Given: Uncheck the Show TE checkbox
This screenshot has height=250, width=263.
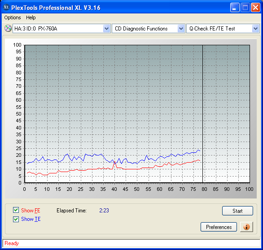Looking at the screenshot, I should point(16,219).
